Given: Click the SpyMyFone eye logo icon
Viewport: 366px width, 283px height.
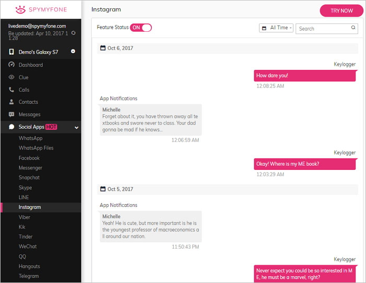Looking at the screenshot, I should point(20,9).
